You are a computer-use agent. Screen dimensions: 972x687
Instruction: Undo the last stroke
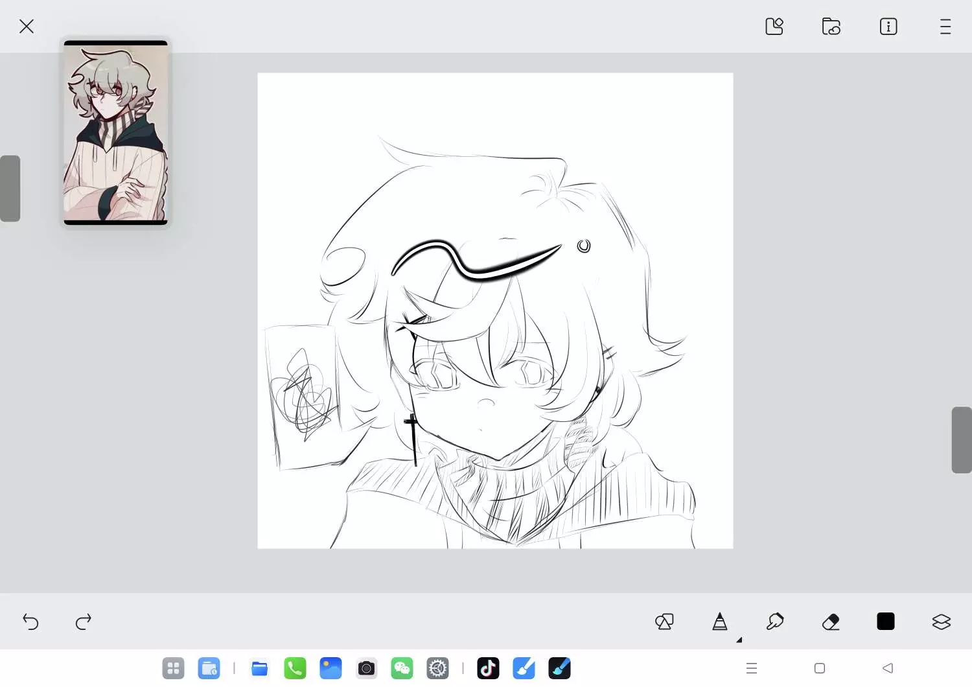coord(30,622)
